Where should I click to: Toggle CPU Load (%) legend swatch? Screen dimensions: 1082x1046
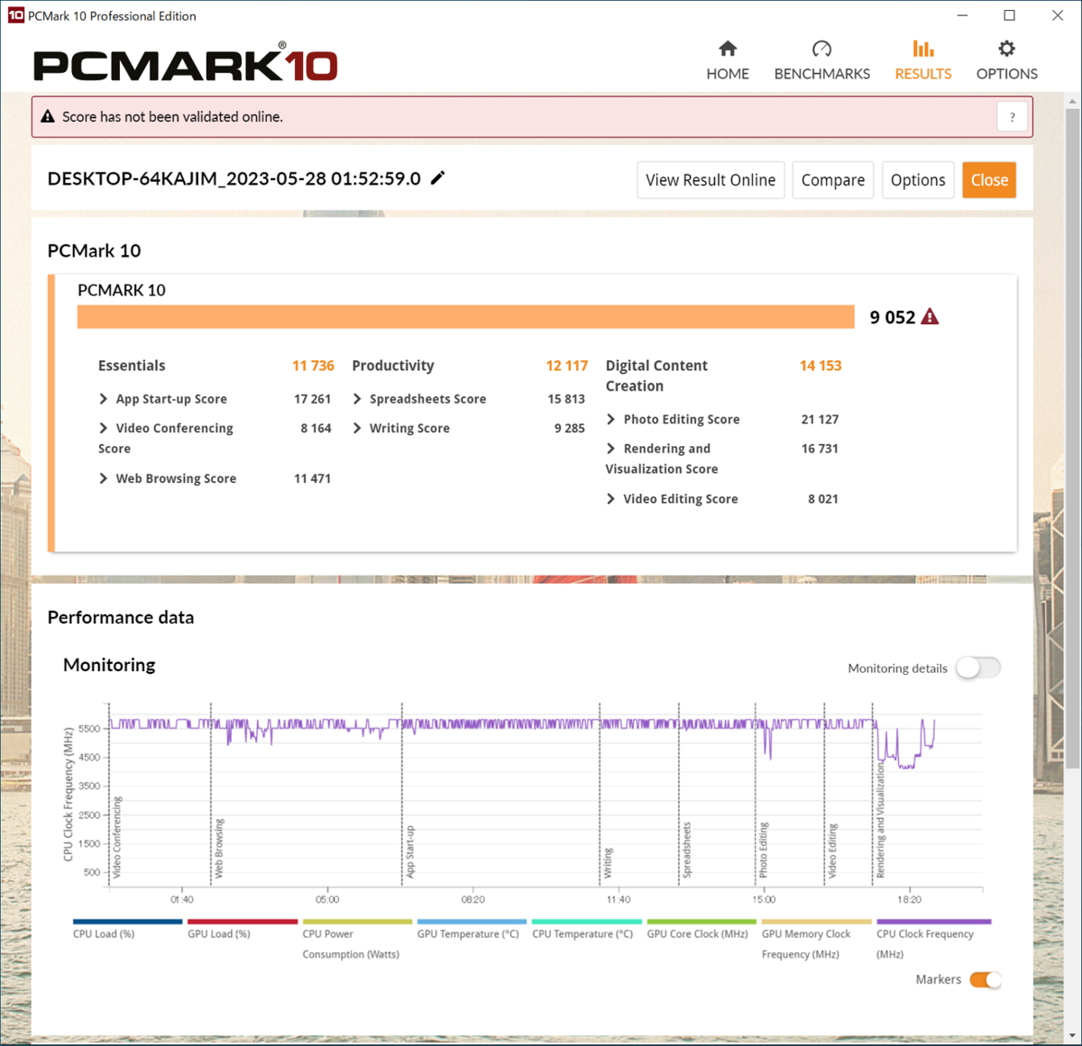127,922
